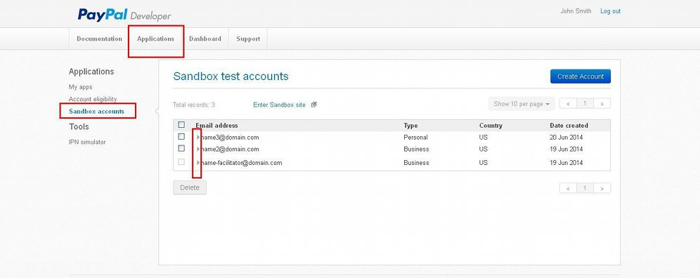Screen dimensions: 700x278
Task: Click the Log out link
Action: [x=610, y=11]
